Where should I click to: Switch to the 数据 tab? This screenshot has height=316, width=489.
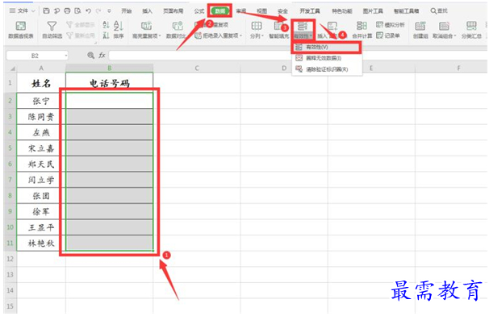[220, 11]
